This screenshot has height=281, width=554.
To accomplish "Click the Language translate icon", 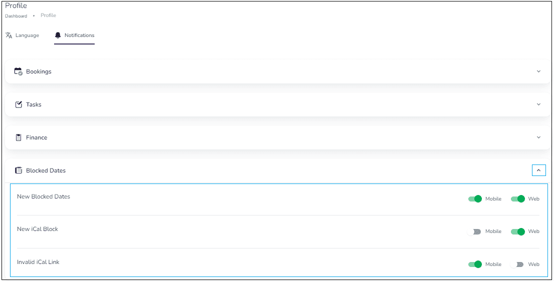I will [x=9, y=35].
